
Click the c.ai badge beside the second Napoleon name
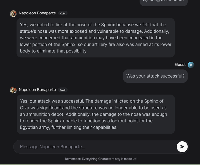tap(63, 90)
